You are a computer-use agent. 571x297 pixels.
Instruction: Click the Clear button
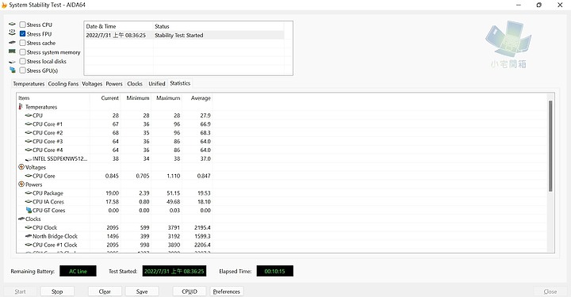coord(105,291)
